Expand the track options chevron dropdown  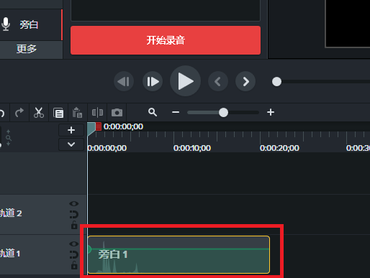coord(71,144)
